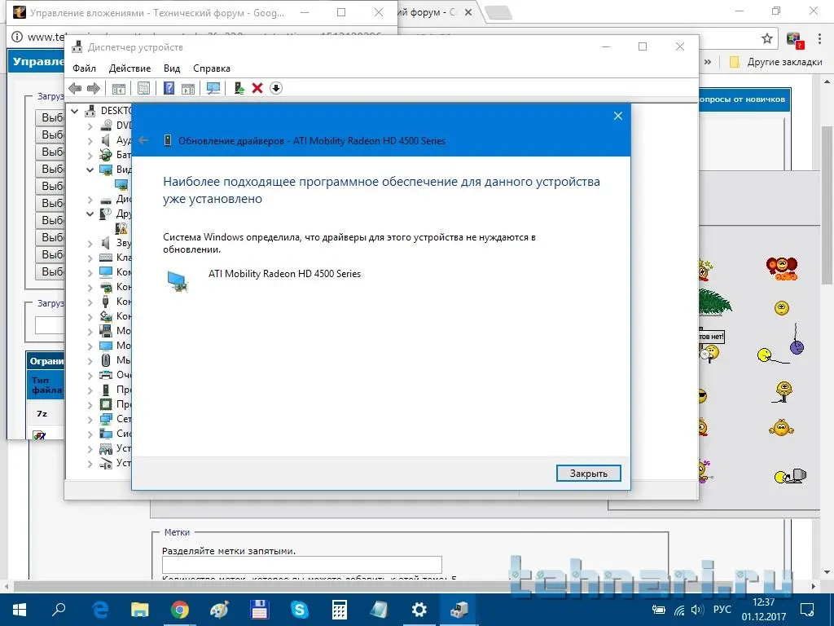Expand the Зву sound devices category chevron
This screenshot has width=834, height=626.
(90, 243)
